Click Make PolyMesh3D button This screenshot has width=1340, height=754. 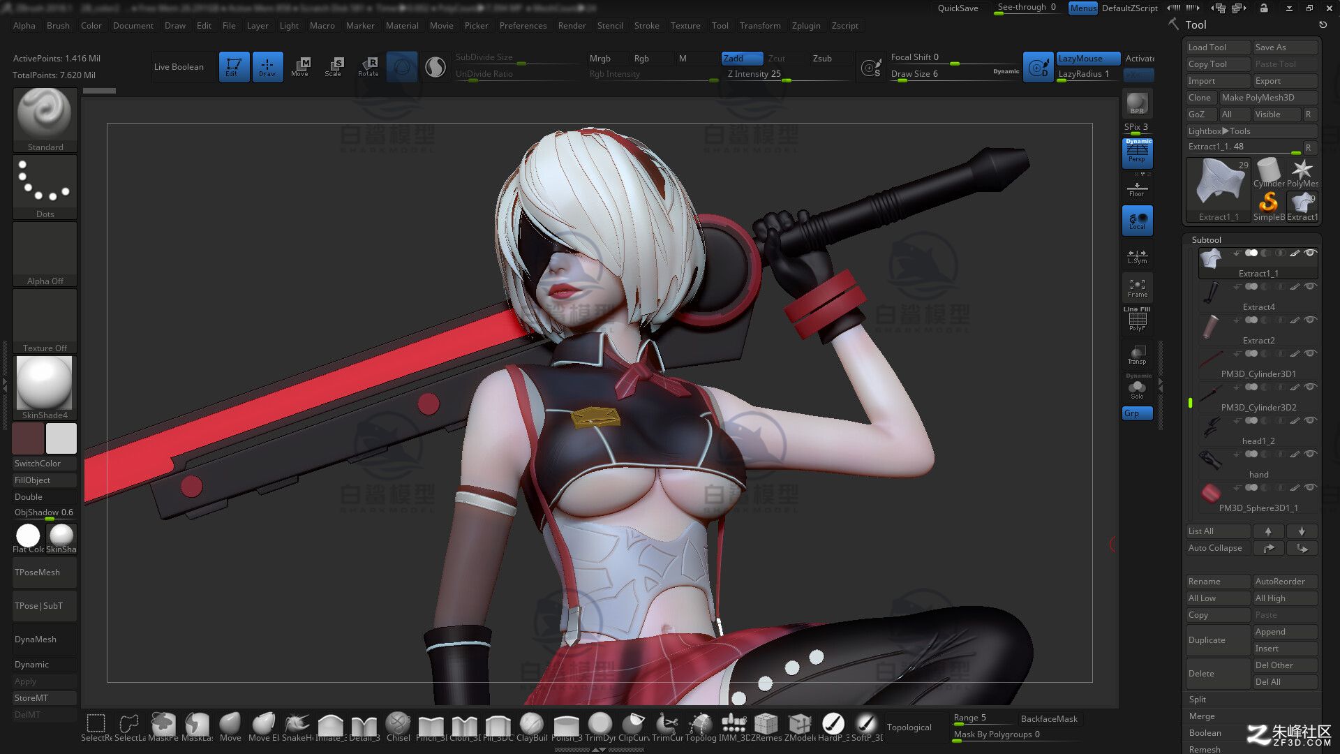[1268, 98]
